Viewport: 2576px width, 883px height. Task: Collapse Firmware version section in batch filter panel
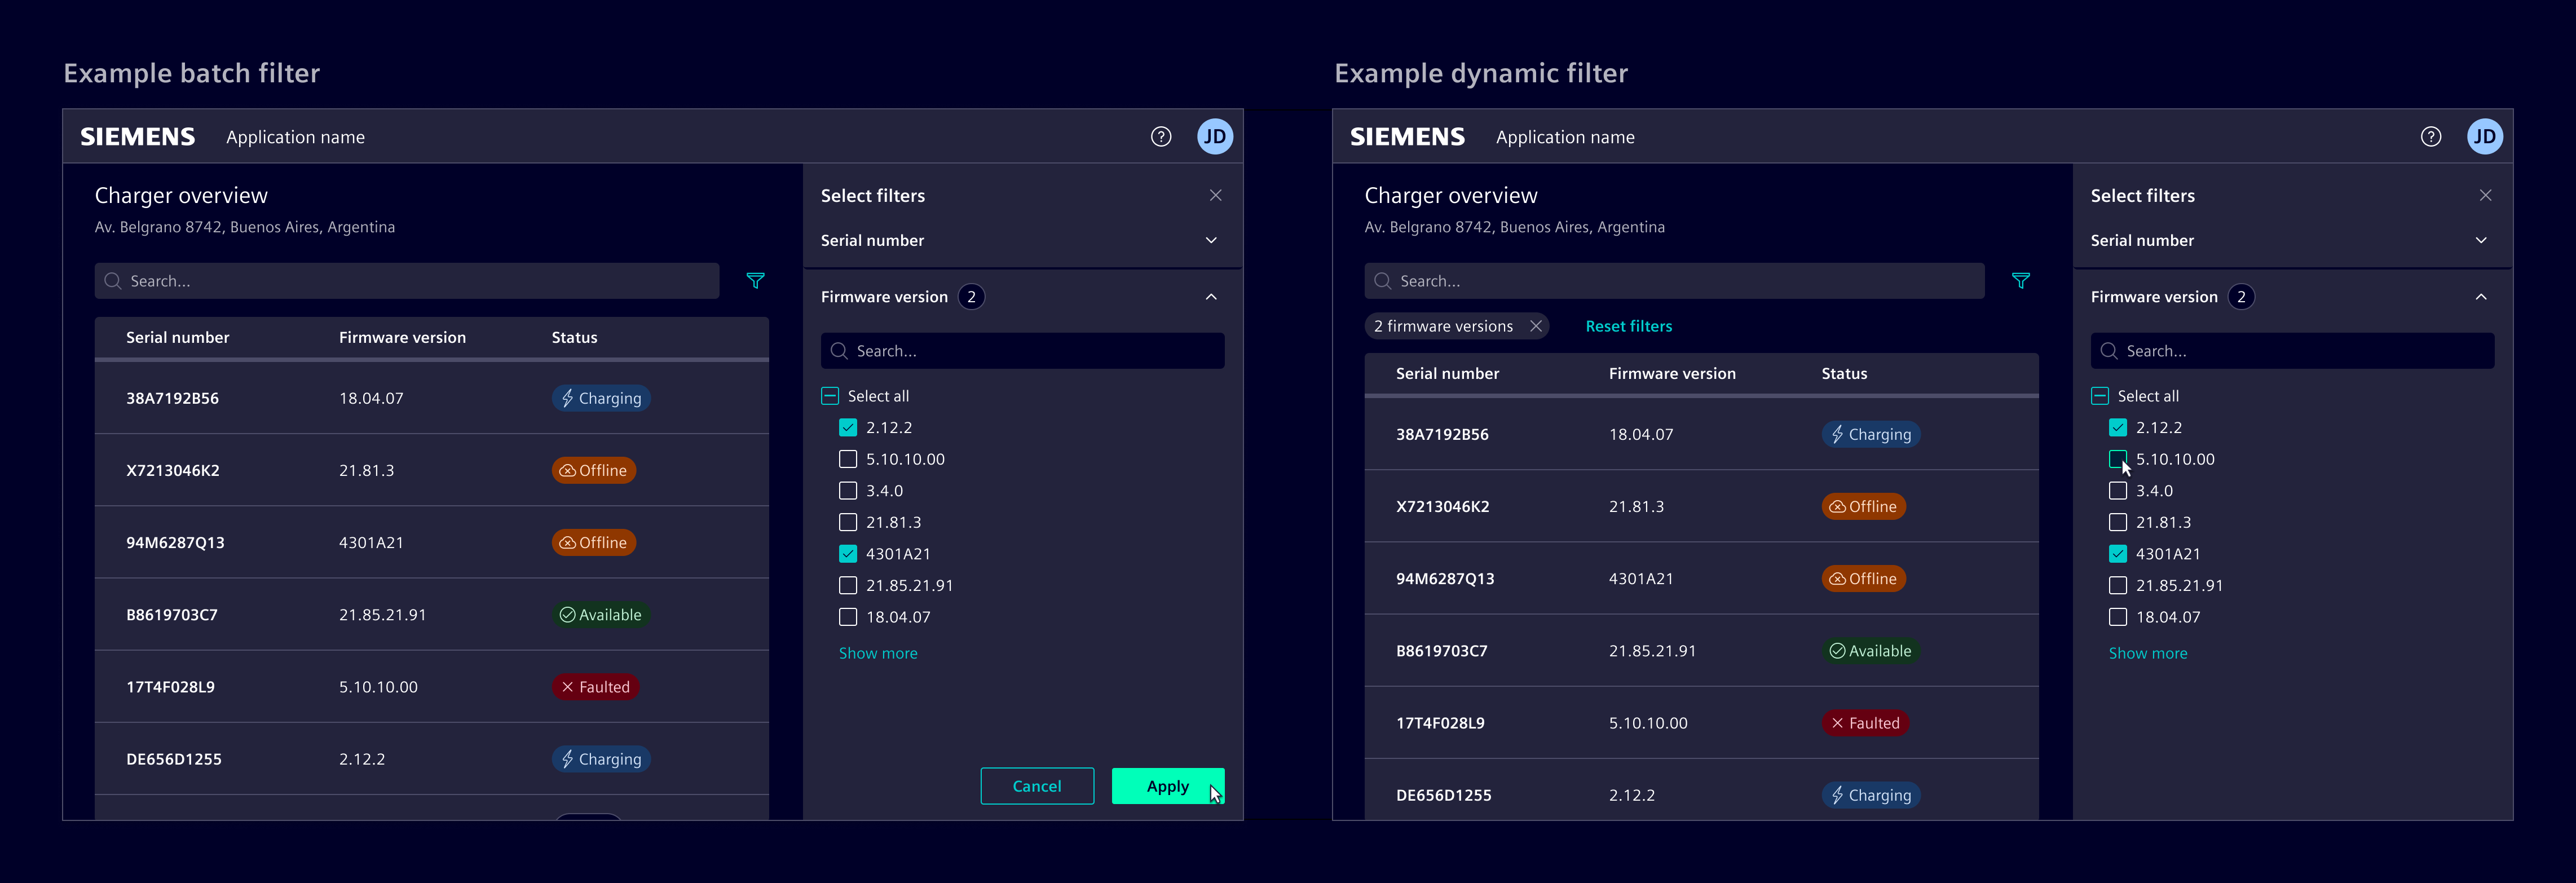tap(1211, 297)
